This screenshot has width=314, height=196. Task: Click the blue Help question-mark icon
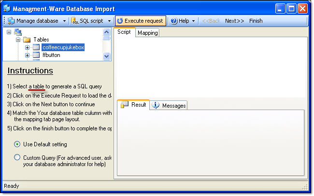[x=174, y=21]
